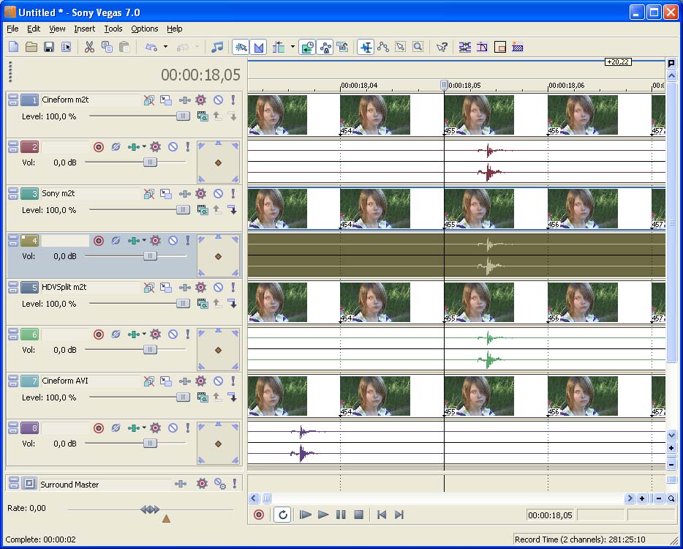Screen dimensions: 683x549
Task: Create a new project with the New icon
Action: coord(13,47)
